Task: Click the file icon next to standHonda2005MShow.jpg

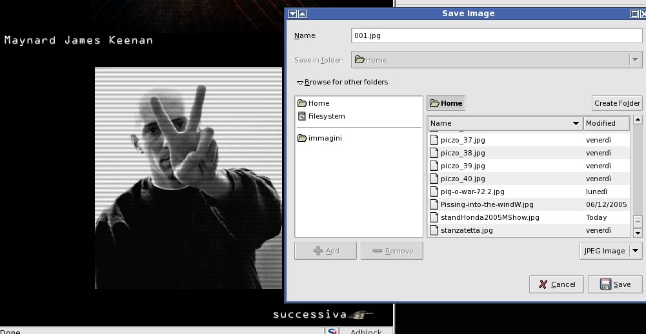Action: pos(434,217)
